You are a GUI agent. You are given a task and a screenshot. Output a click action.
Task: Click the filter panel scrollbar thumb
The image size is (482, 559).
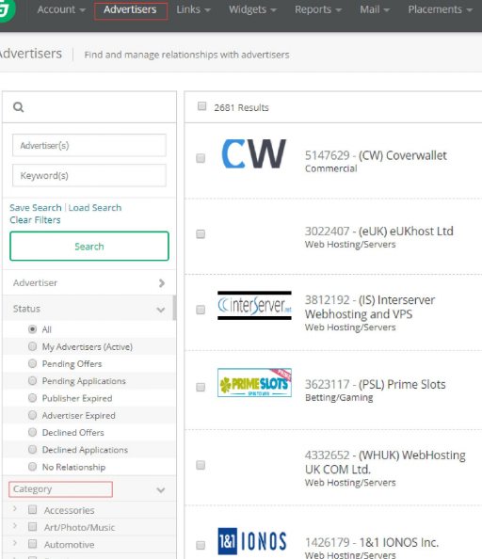click(x=174, y=308)
